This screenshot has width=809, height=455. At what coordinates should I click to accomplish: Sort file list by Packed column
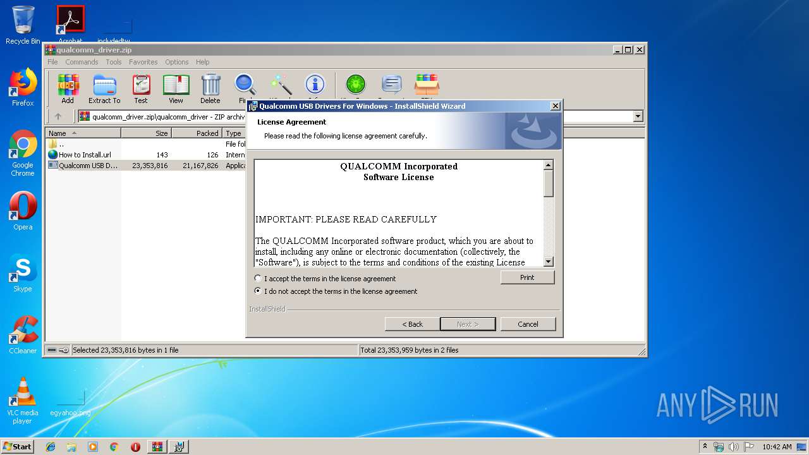(x=197, y=133)
